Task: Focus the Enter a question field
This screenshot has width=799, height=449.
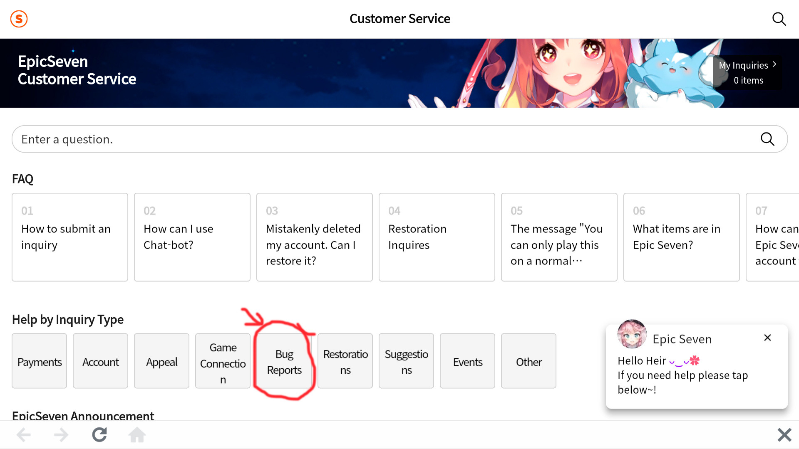Action: [399, 139]
